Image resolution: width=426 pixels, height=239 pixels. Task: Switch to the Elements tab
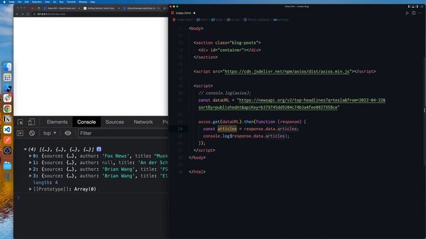[x=57, y=122]
